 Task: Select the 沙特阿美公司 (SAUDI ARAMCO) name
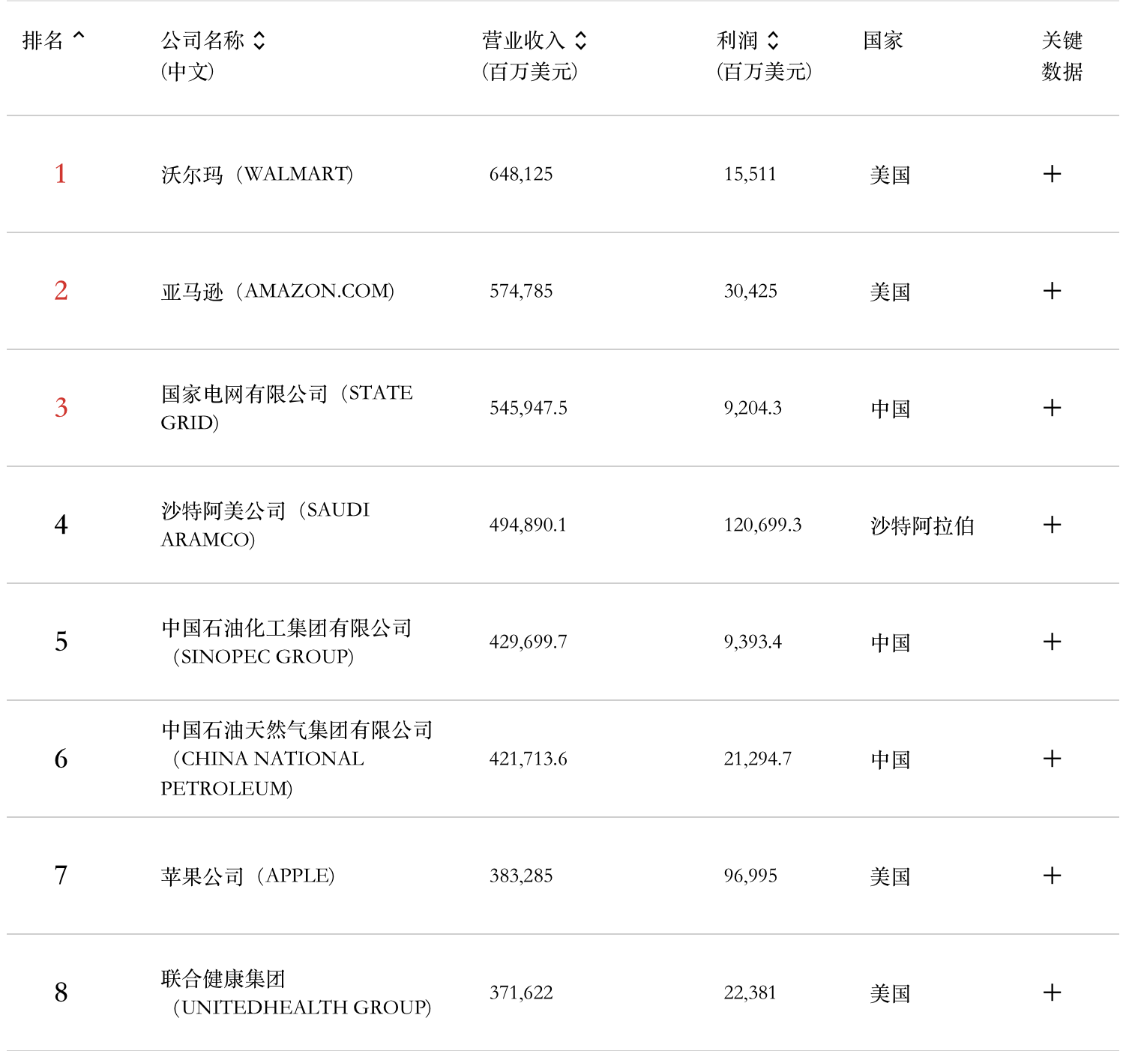pyautogui.click(x=265, y=525)
